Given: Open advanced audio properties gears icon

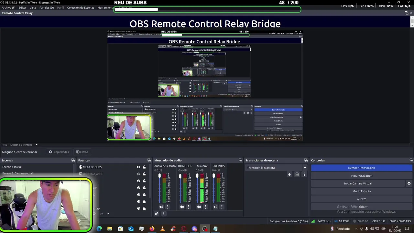Looking at the screenshot, I should tap(157, 214).
